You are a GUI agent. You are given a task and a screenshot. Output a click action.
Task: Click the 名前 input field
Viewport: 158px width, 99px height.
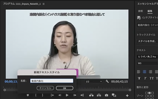[x=52, y=81]
